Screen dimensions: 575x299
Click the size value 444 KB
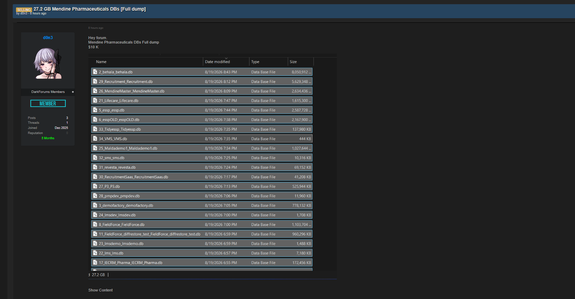[305, 139]
